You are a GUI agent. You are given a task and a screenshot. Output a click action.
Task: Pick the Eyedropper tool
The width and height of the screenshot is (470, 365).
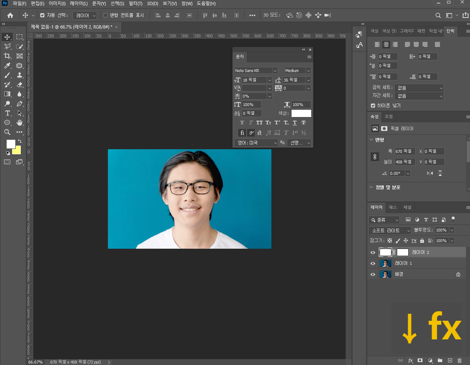point(7,65)
